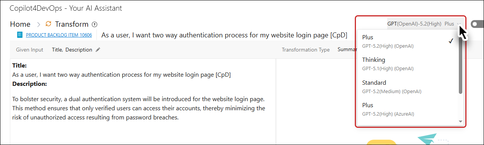This screenshot has height=145, width=484.
Task: Collapse the GPT(OpenAI)-5.2(High) Plus model dropdown
Action: click(426, 24)
